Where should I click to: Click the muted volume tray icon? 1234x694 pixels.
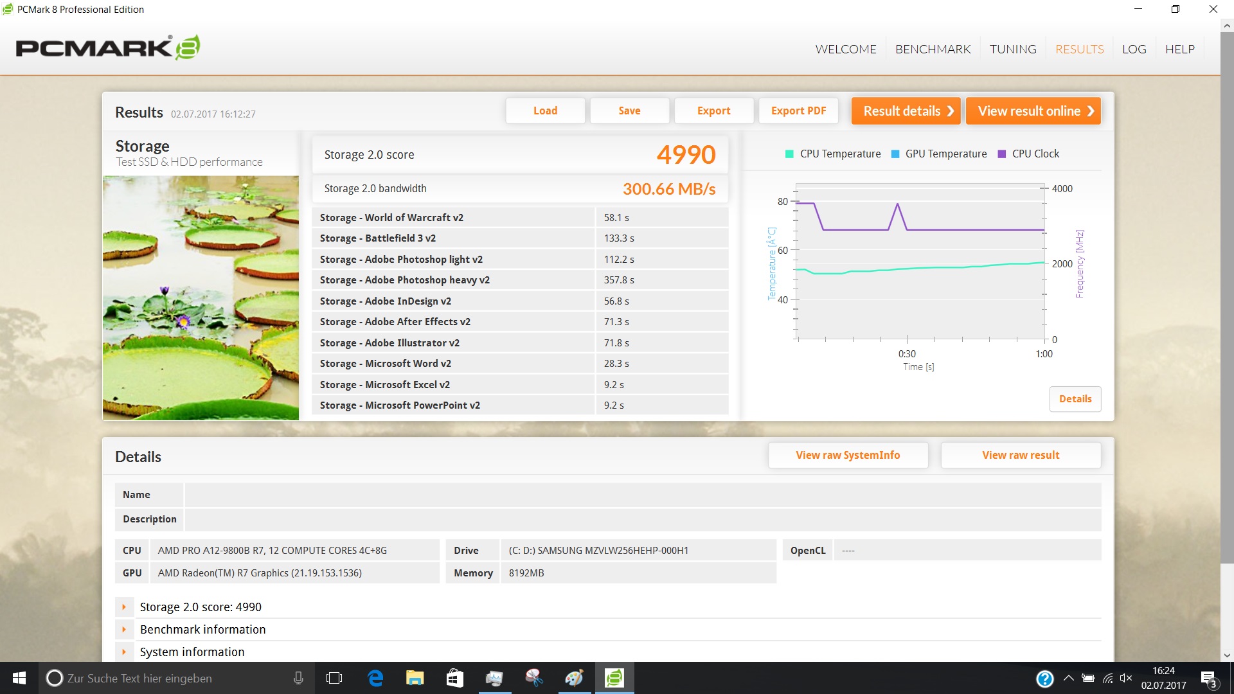coord(1126,678)
